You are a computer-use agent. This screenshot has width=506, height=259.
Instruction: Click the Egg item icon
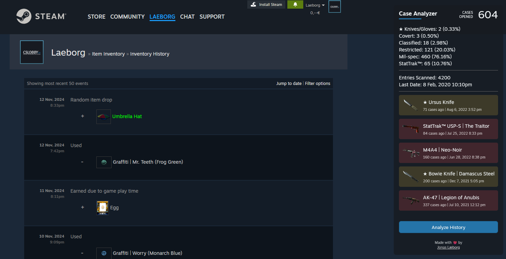103,208
